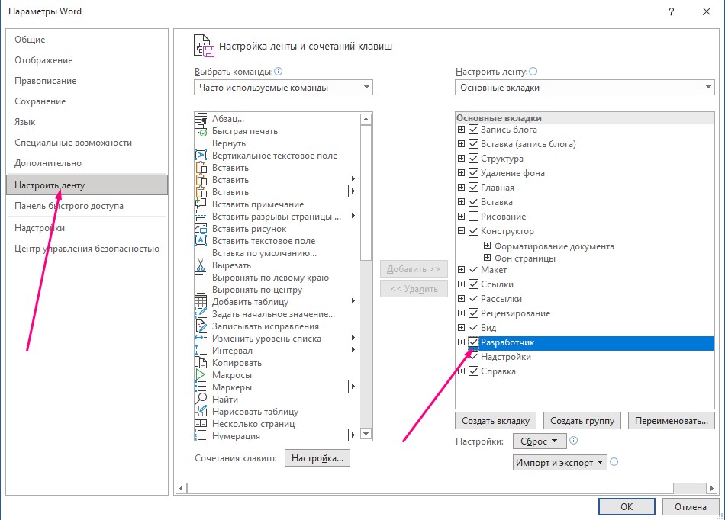This screenshot has height=520, width=725.
Task: Toggle the Справка checkbox
Action: (473, 371)
